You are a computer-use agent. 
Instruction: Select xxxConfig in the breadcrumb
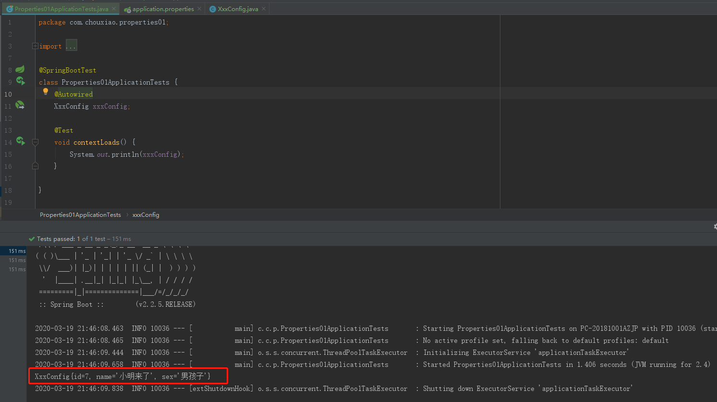tap(146, 215)
